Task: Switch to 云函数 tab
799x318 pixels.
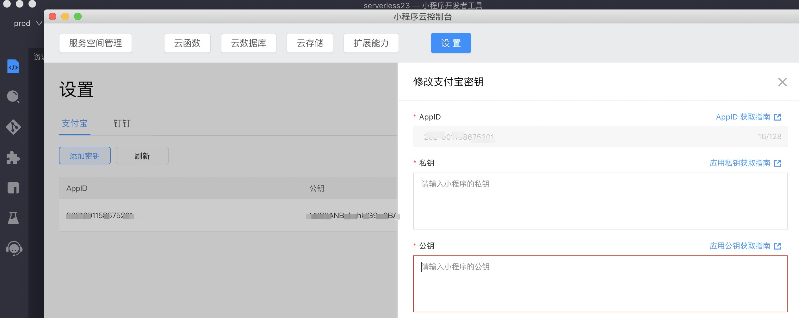Action: point(187,43)
